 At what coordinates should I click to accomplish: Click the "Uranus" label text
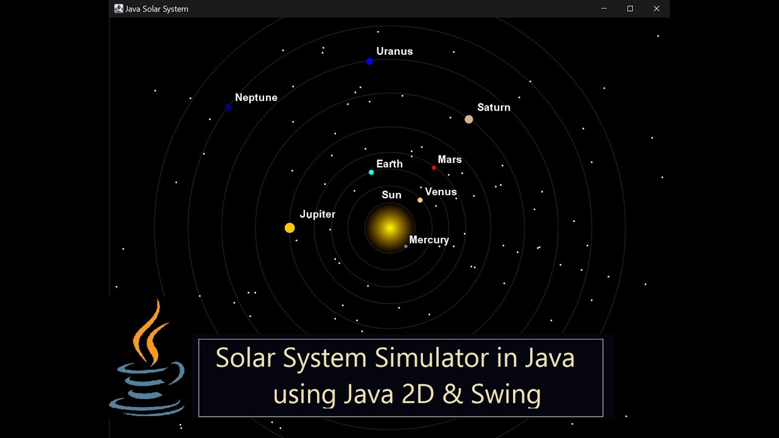(x=394, y=51)
